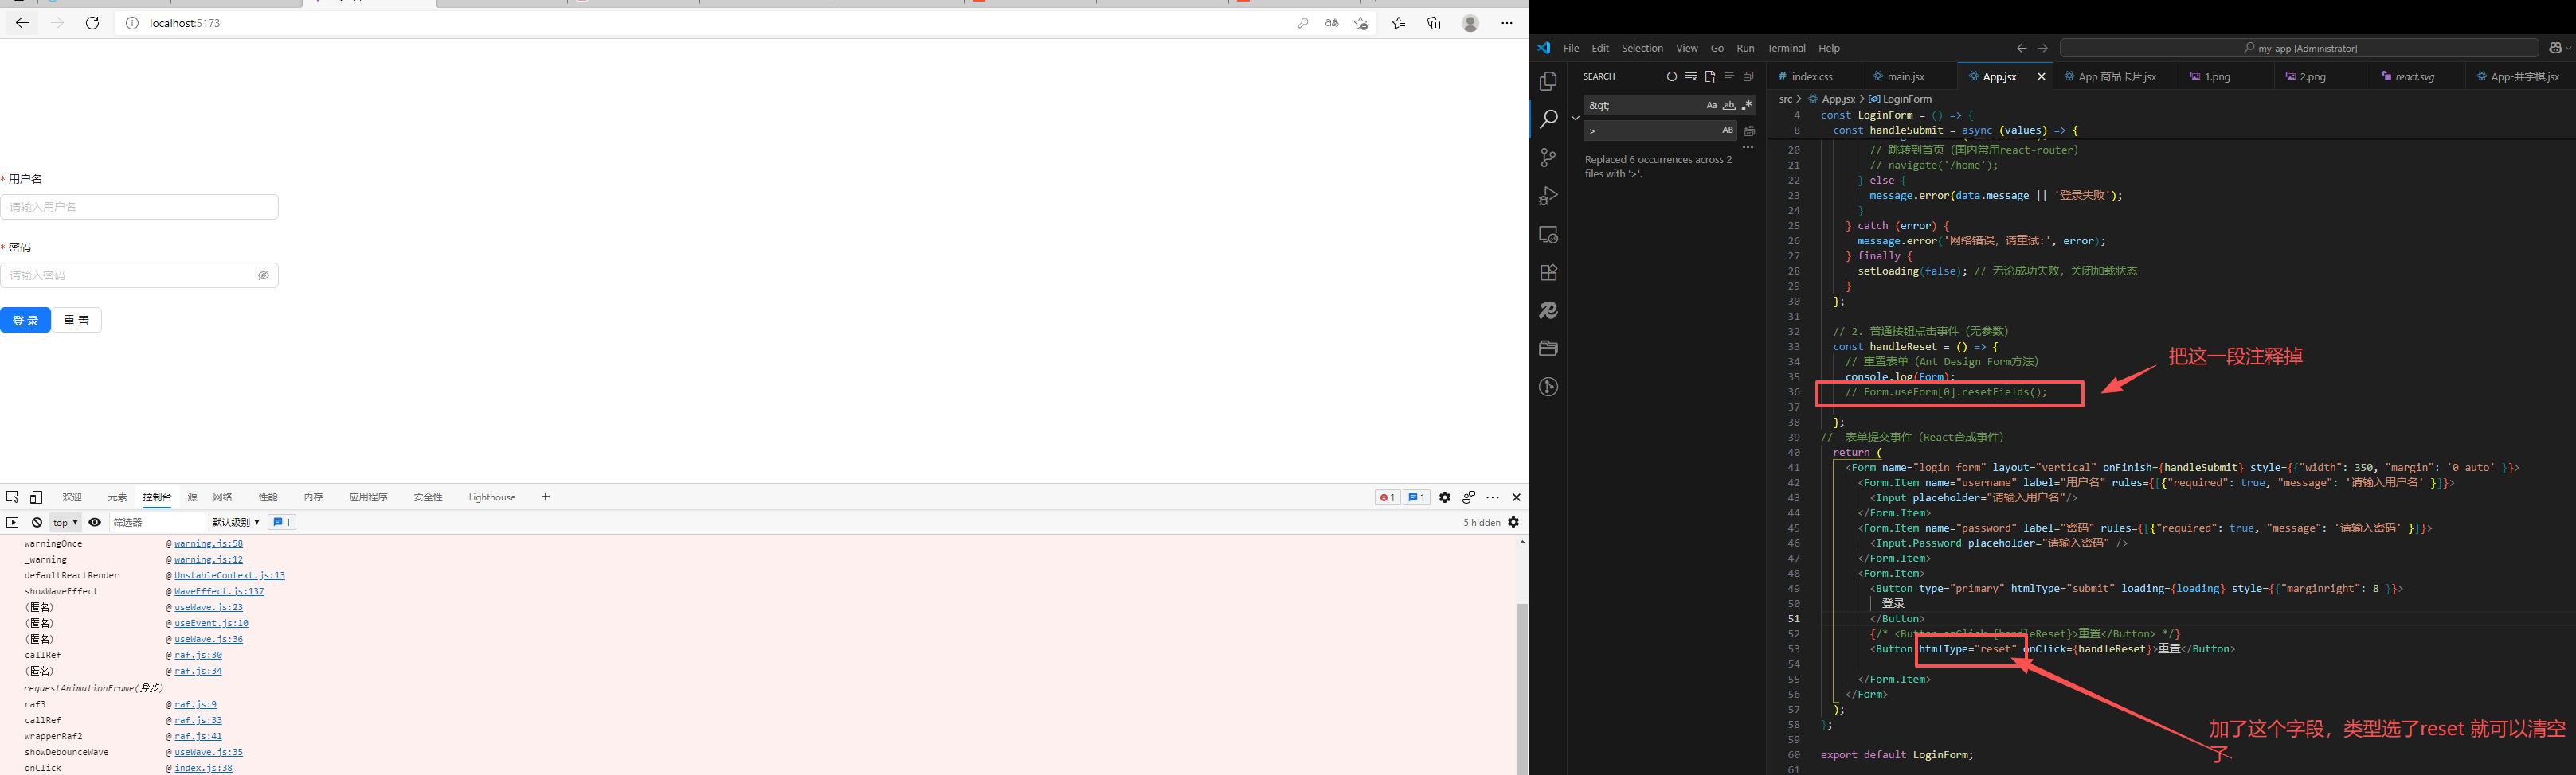This screenshot has width=2576, height=775.
Task: Open browser collections icon
Action: (1434, 23)
